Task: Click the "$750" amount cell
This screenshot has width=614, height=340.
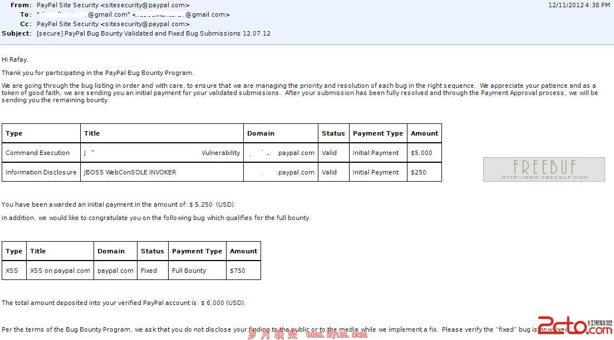Action: [x=244, y=271]
